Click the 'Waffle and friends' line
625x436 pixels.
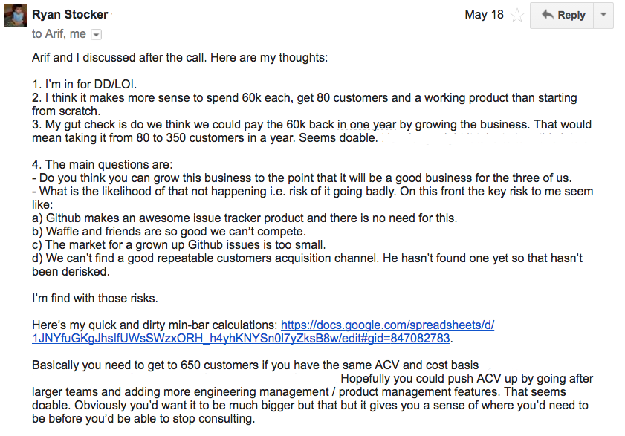coord(169,232)
